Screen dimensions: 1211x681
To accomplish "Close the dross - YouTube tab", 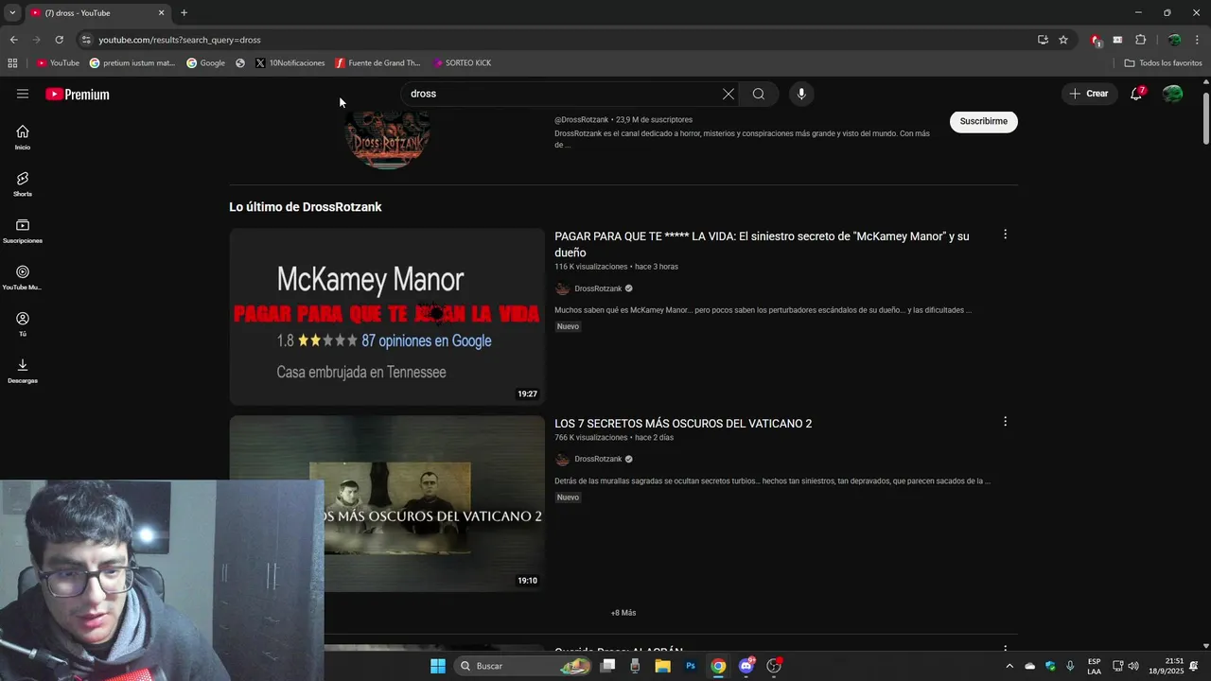I will click(x=161, y=13).
